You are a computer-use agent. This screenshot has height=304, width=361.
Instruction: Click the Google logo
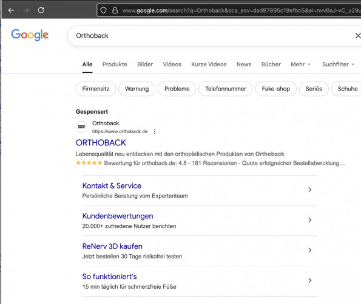[30, 35]
